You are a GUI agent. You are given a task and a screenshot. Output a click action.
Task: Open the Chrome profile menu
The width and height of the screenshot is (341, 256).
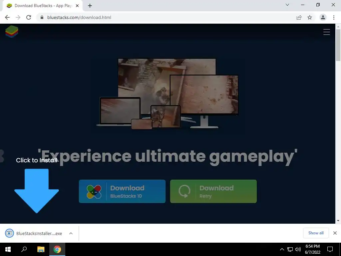point(323,17)
